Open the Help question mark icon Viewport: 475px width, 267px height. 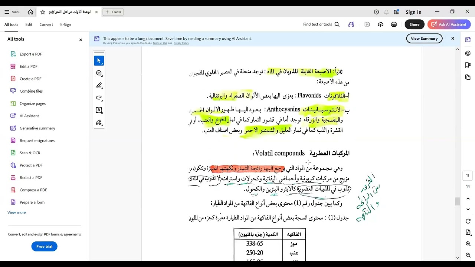tap(376, 12)
